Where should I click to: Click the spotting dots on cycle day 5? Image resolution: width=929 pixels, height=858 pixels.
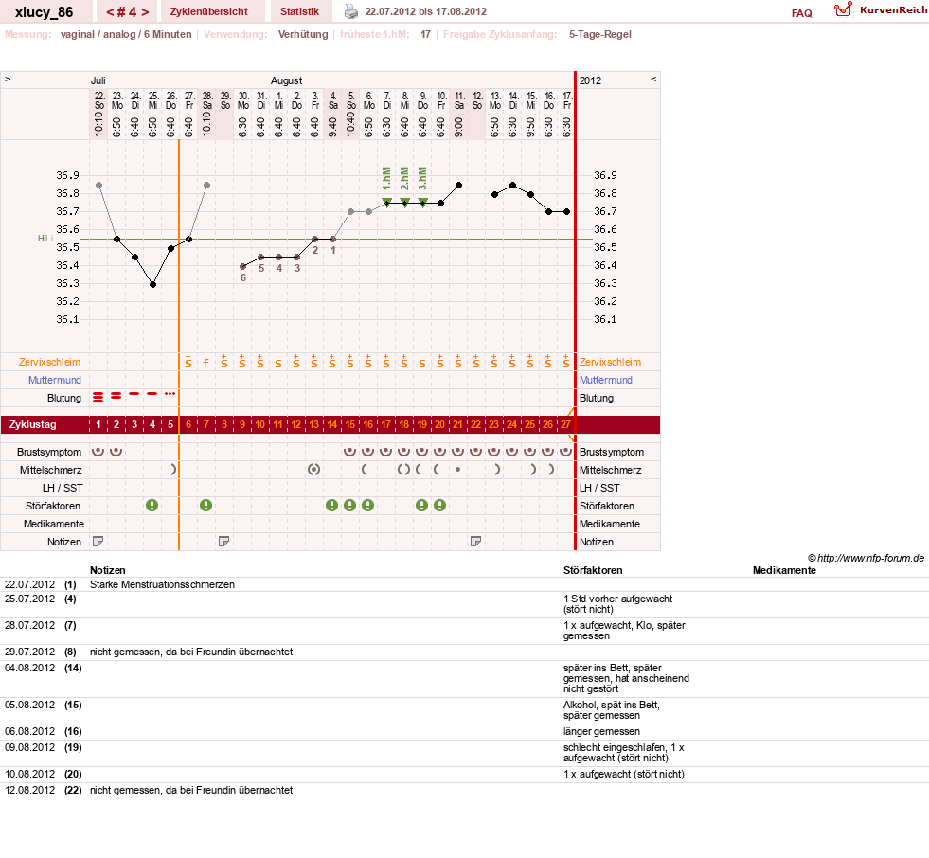click(x=170, y=393)
